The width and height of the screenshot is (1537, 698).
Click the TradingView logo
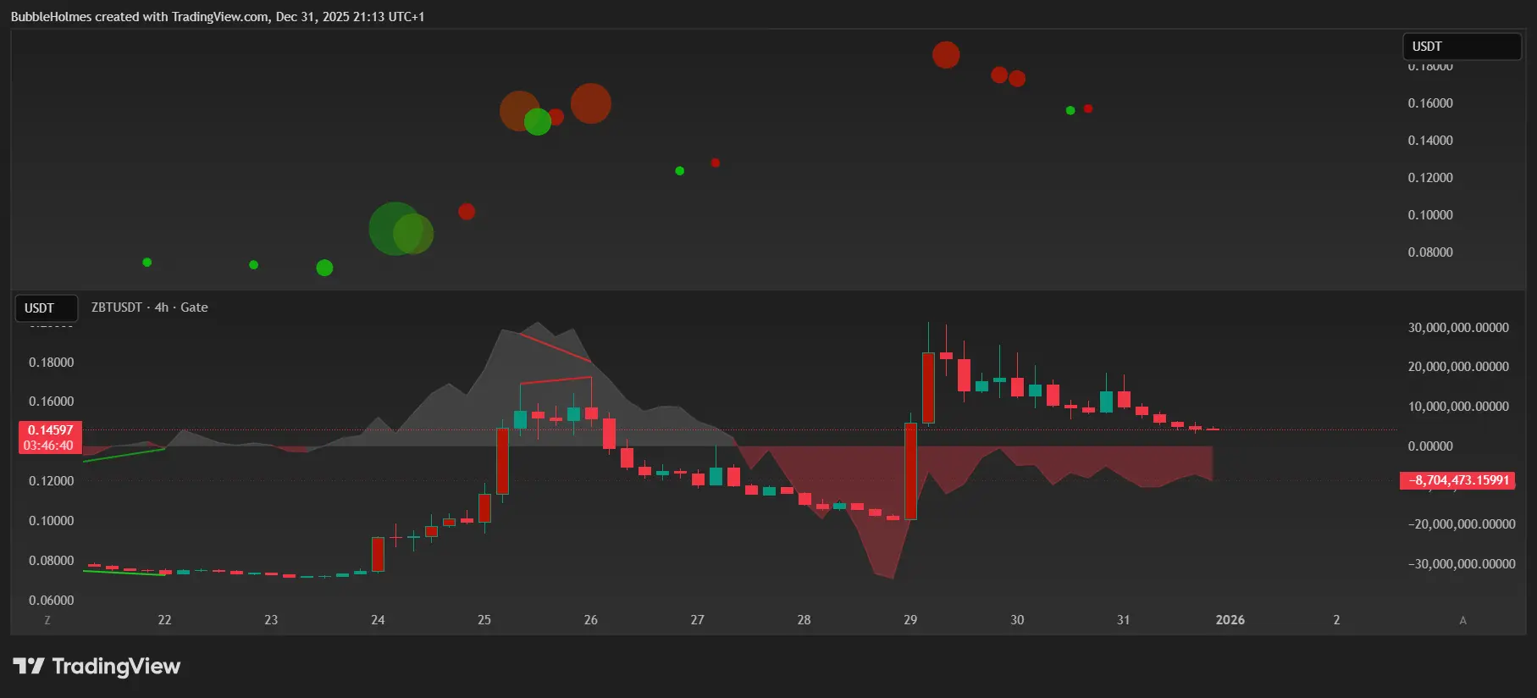tap(97, 667)
